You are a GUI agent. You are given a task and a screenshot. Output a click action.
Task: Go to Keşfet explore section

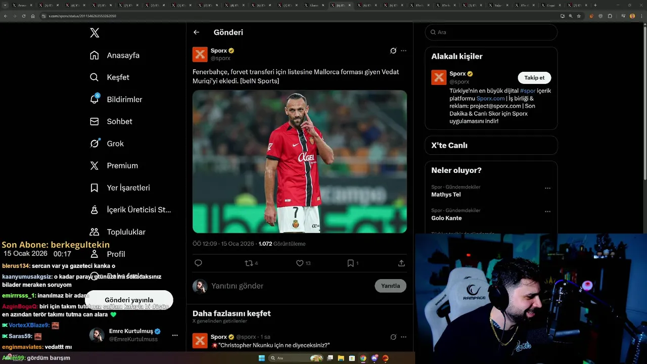click(x=109, y=77)
